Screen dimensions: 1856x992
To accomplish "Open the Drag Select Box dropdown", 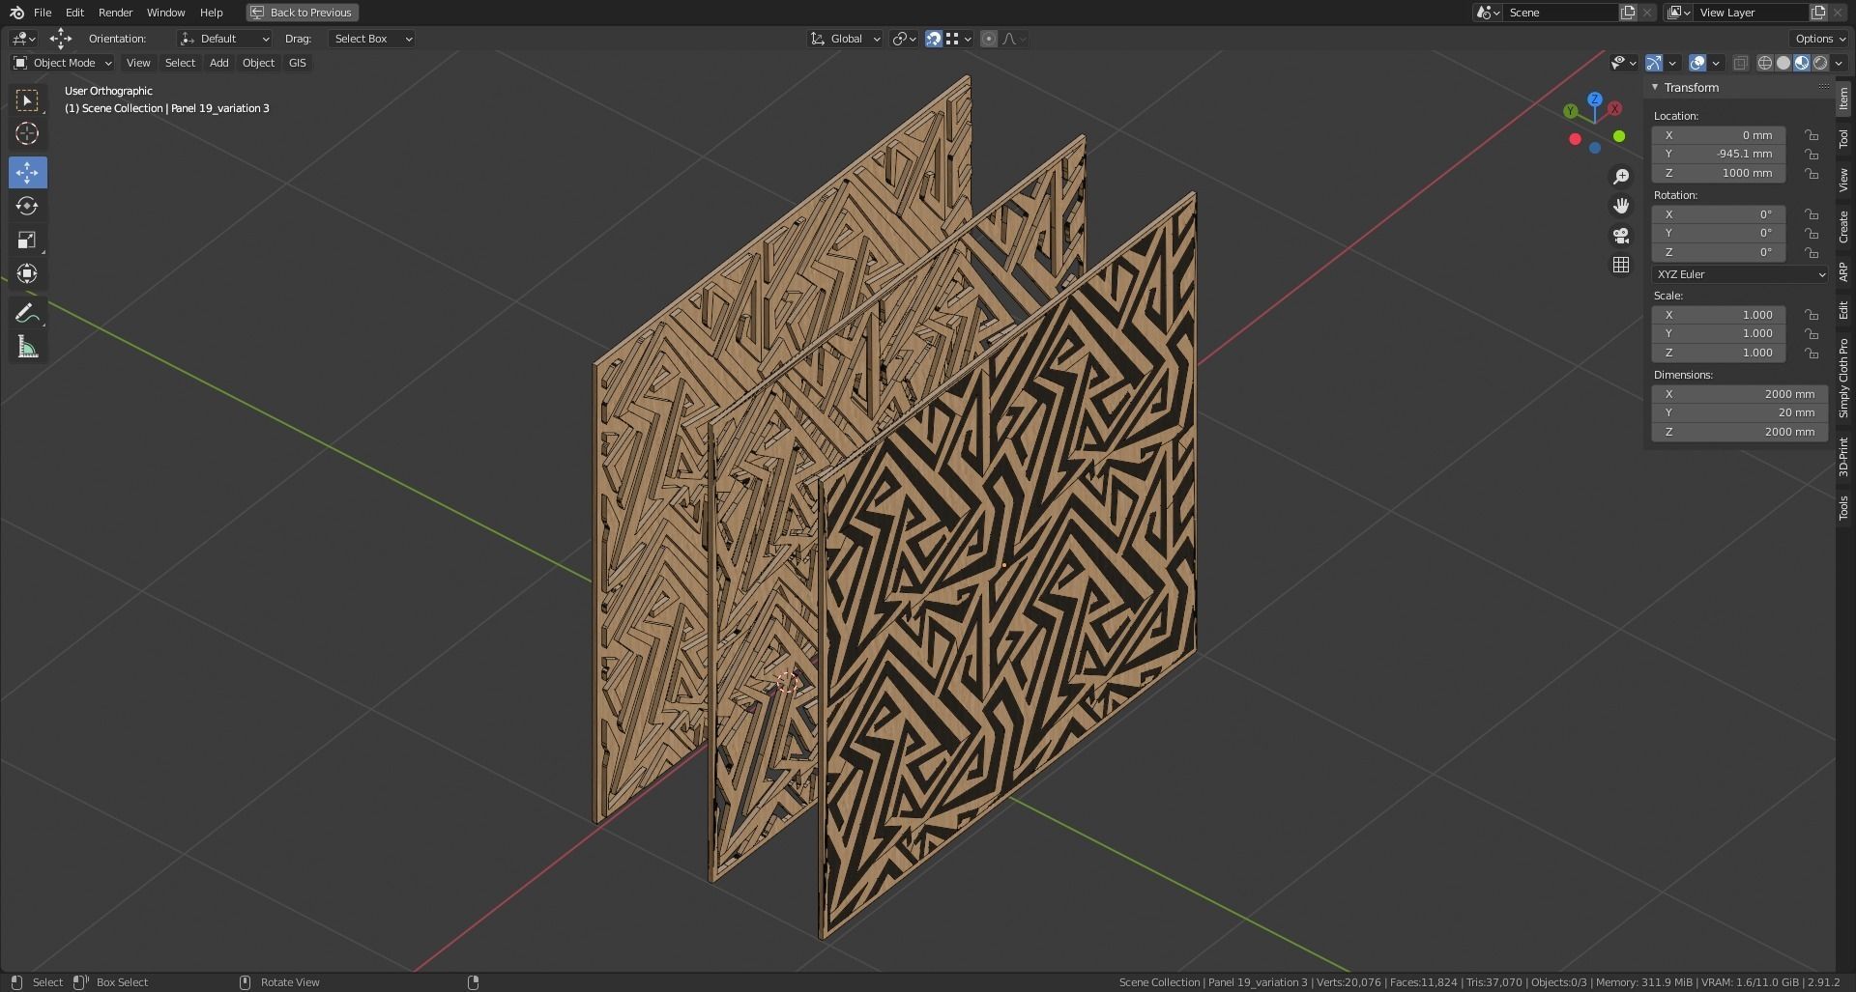I will click(x=372, y=39).
